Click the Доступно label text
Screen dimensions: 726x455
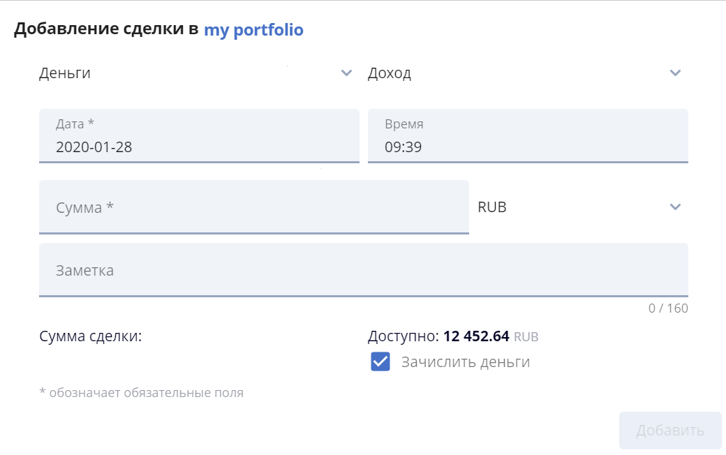tap(403, 336)
